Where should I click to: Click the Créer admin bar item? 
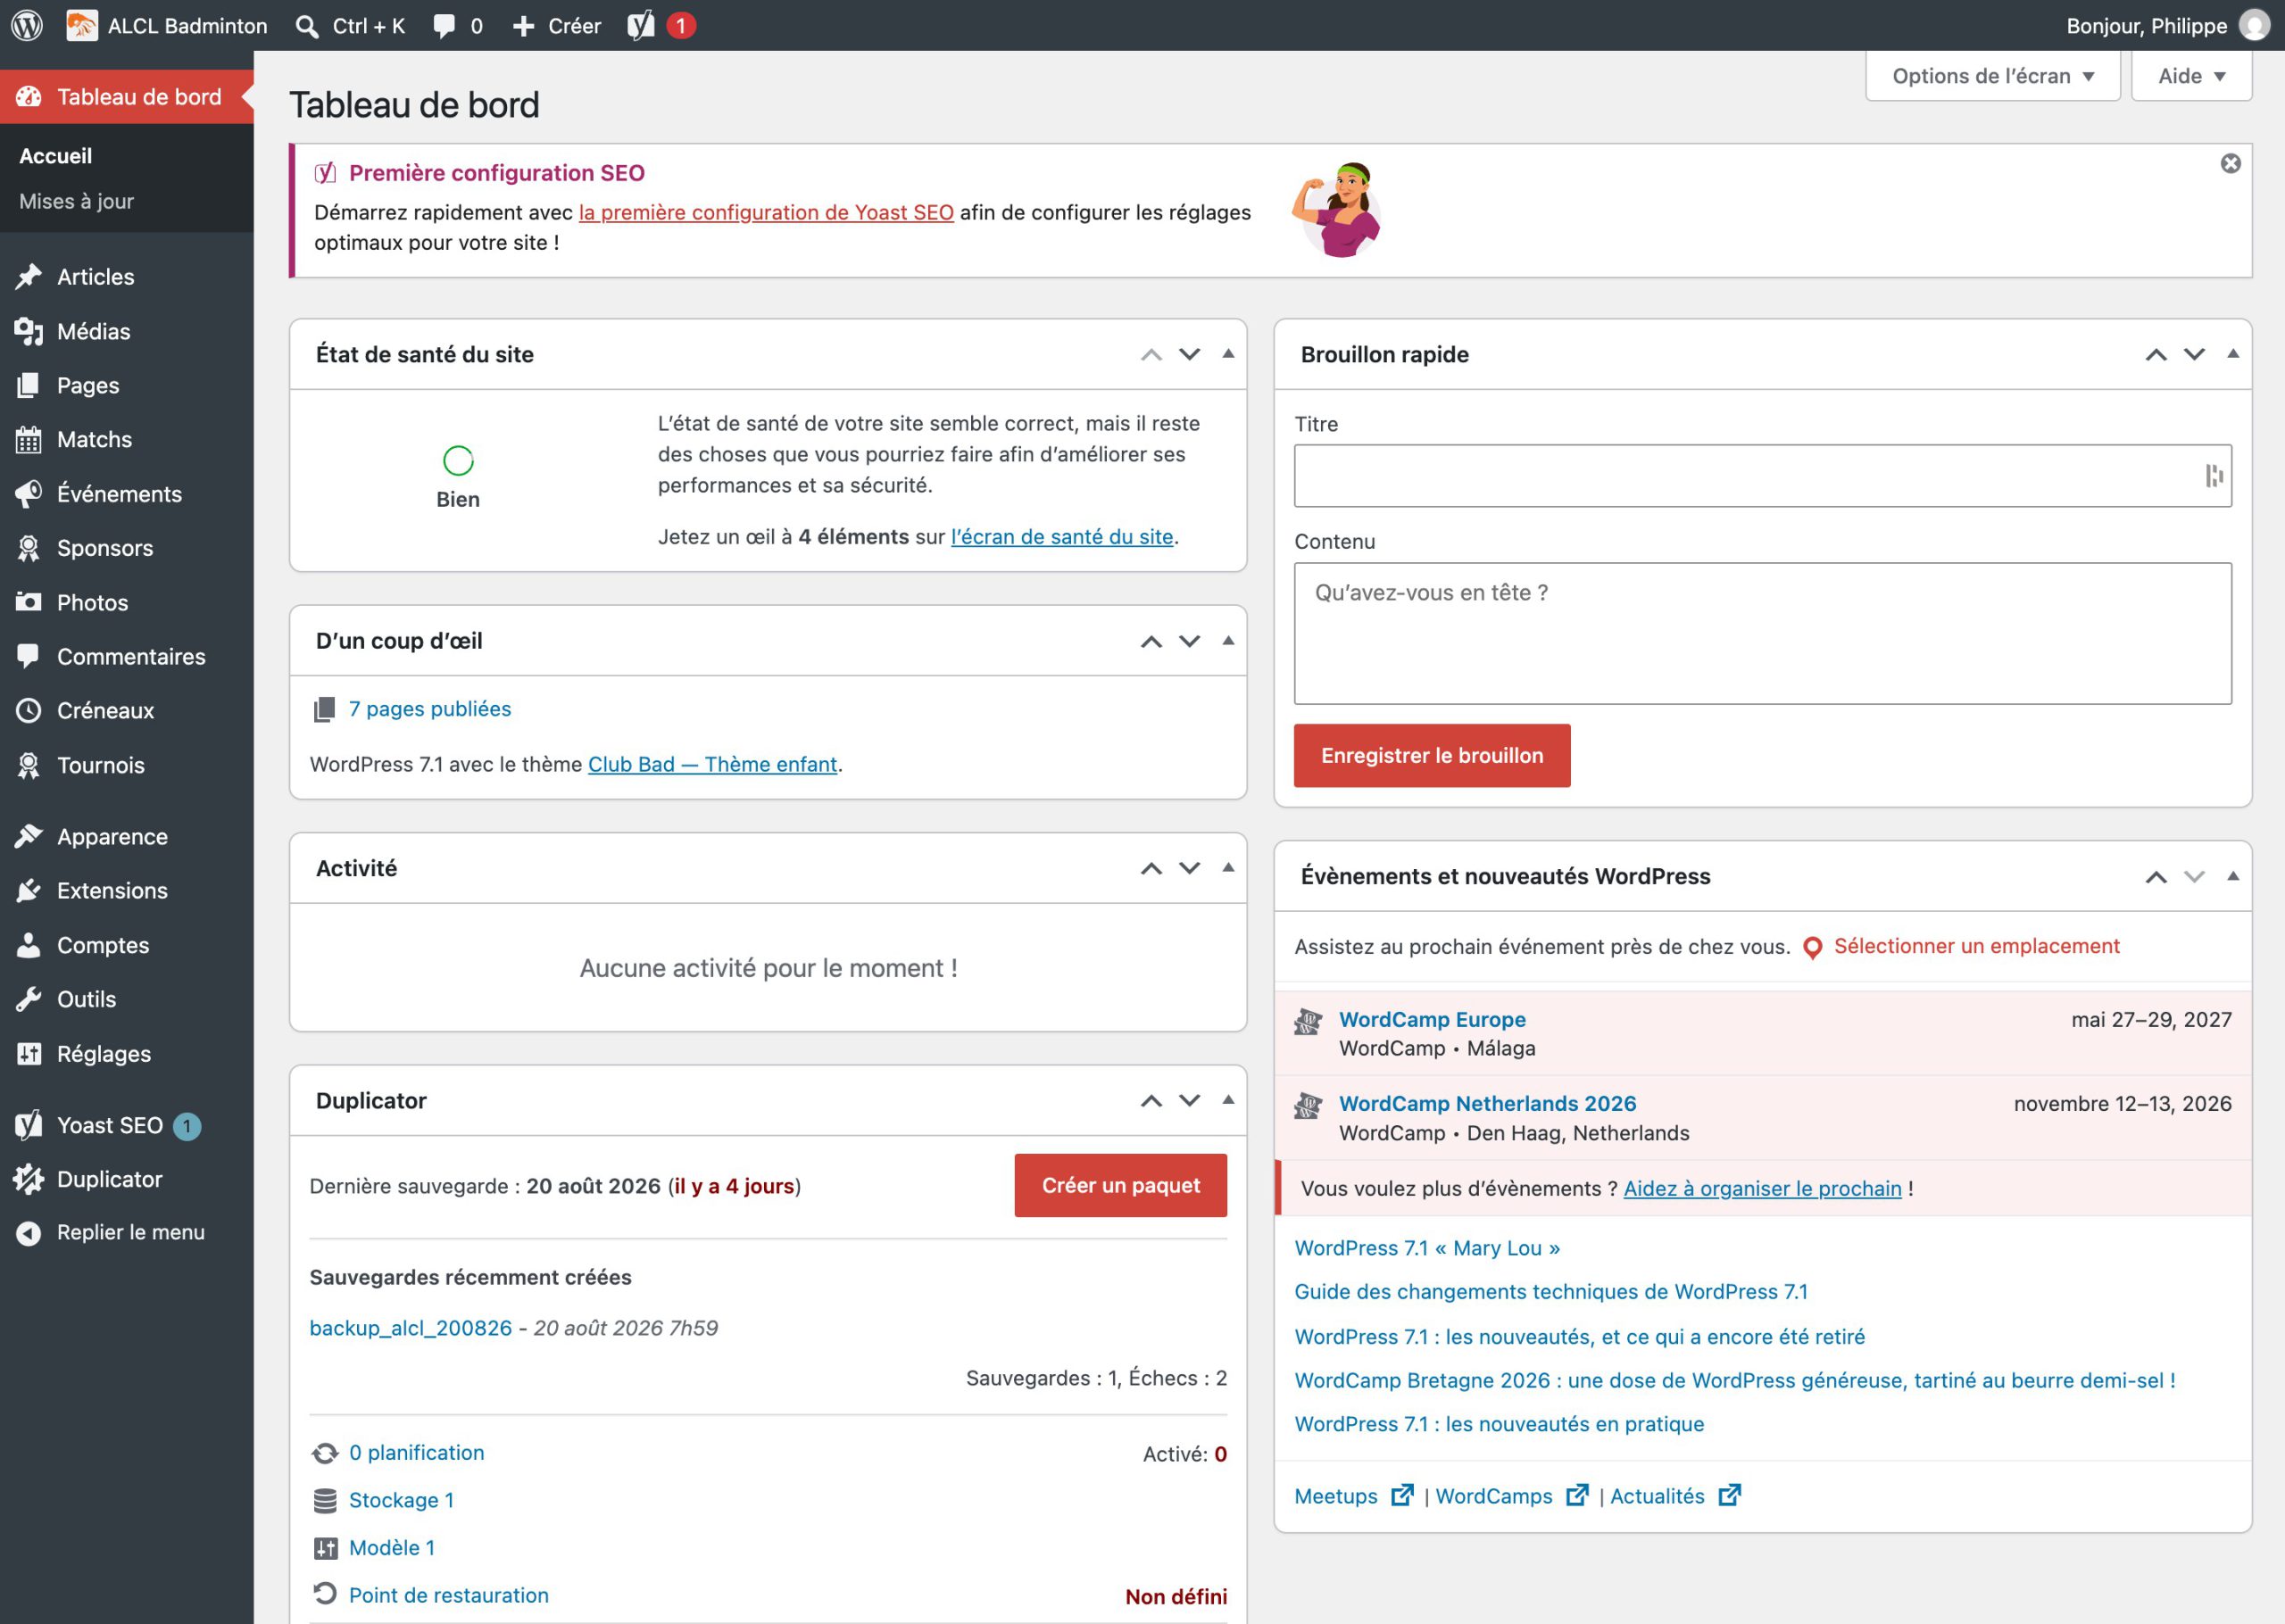coord(556,26)
